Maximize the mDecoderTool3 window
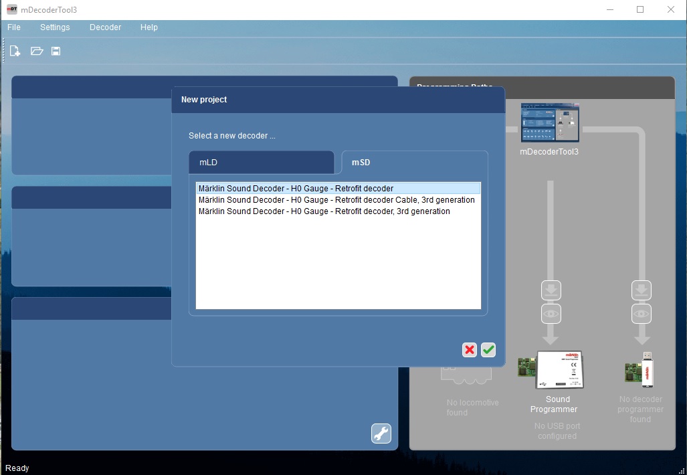The height and width of the screenshot is (475, 687). click(640, 9)
